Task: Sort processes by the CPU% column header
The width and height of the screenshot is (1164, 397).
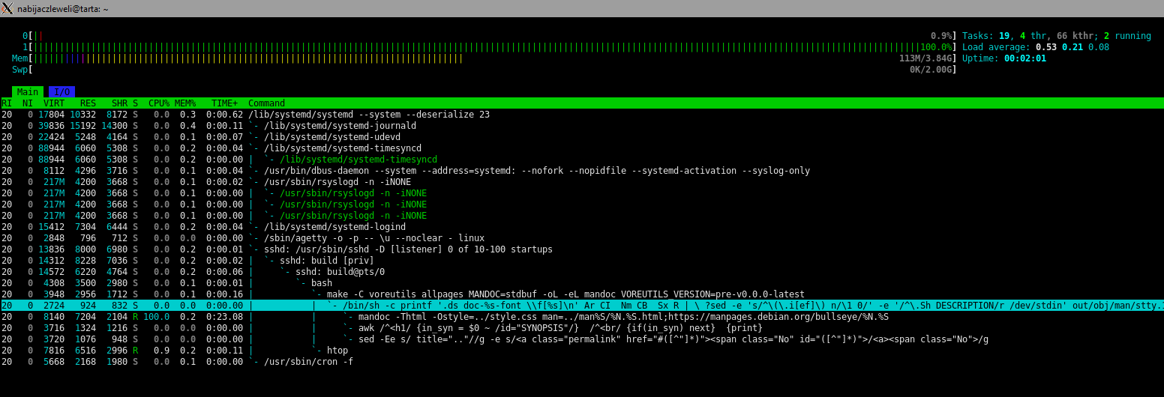Action: 158,103
